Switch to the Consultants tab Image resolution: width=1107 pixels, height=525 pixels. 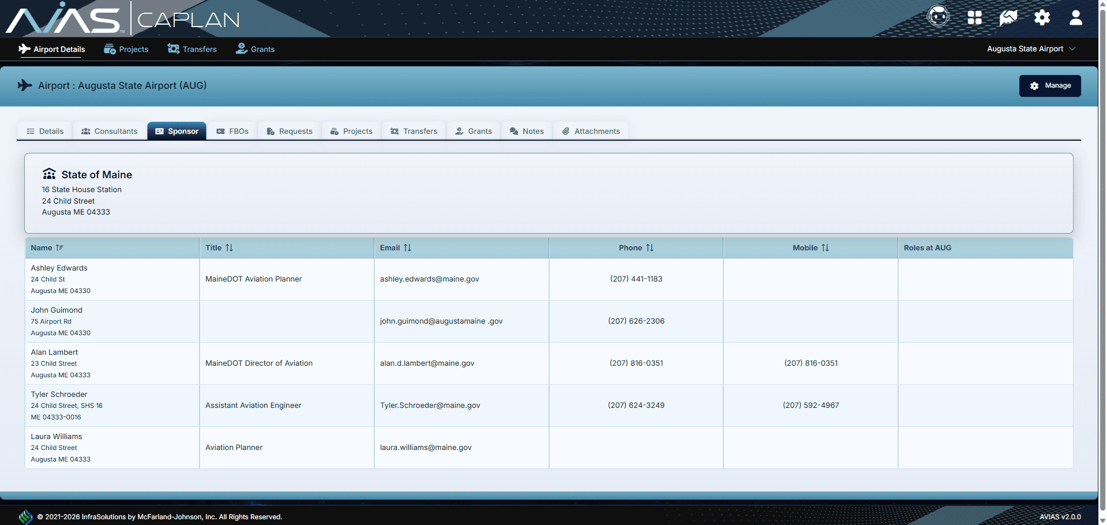tap(109, 130)
